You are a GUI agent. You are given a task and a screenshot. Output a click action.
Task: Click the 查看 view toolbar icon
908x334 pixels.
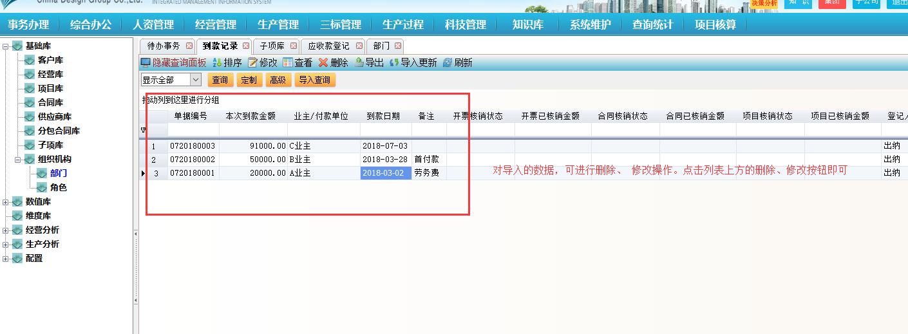(288, 62)
